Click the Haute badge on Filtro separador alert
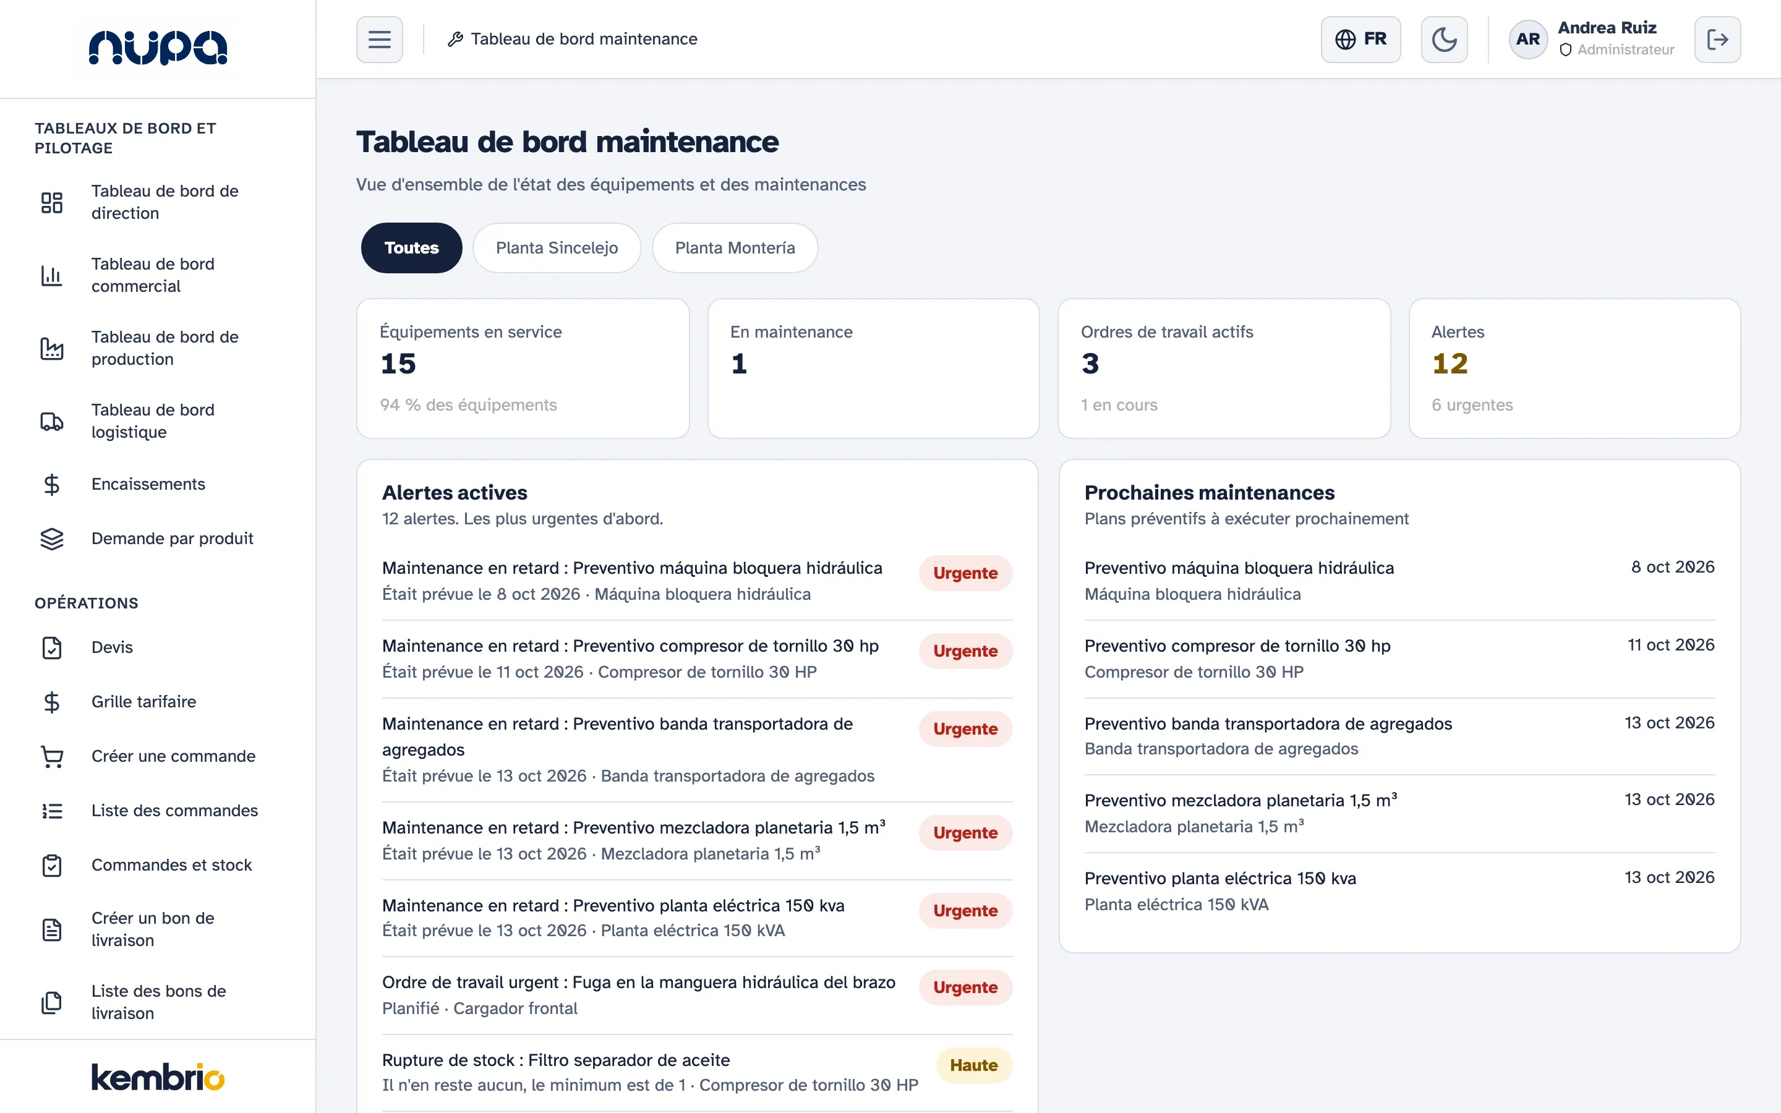1781x1113 pixels. point(973,1065)
